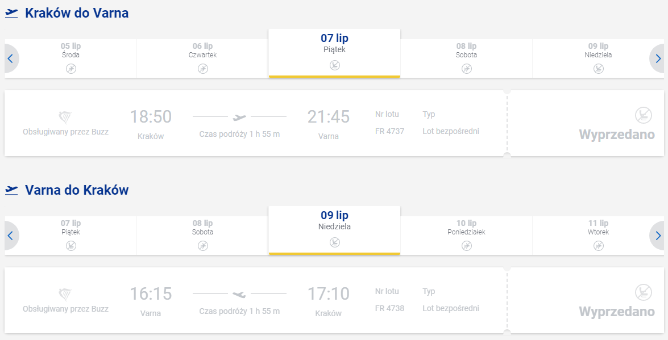Click the no-flight icon under 05 lip Środa
The image size is (668, 340).
70,69
